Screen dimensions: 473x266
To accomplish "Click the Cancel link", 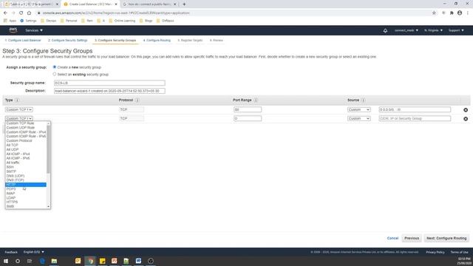I will point(392,238).
